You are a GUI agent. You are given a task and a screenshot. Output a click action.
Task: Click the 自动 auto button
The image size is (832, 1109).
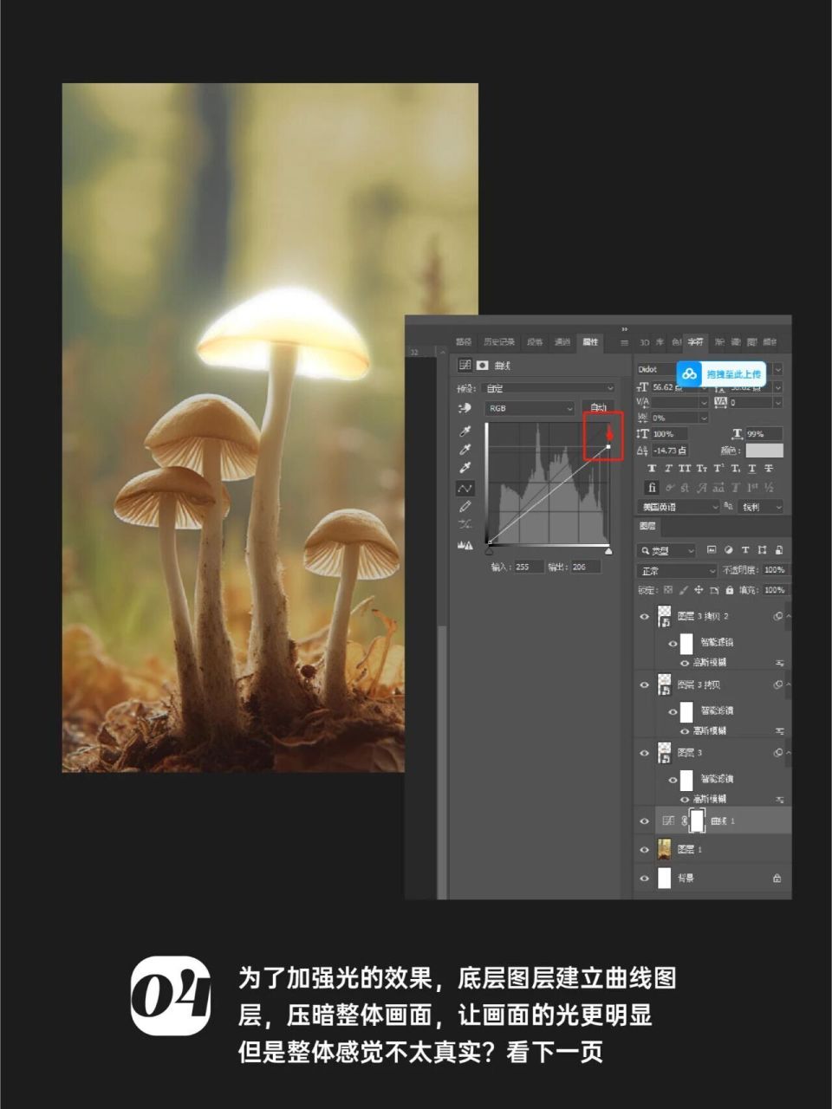[598, 408]
